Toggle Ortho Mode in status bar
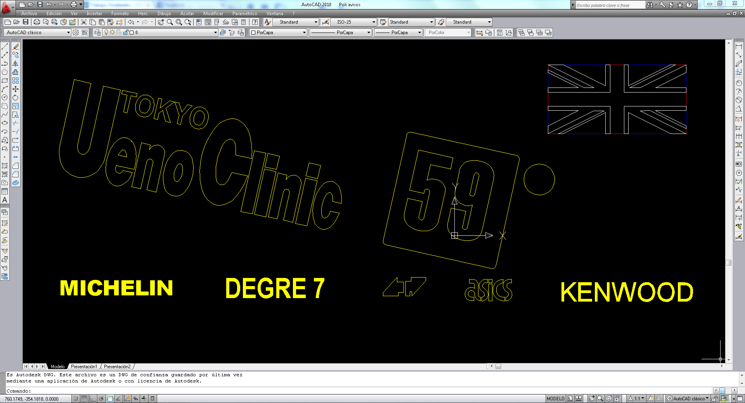 (x=93, y=398)
